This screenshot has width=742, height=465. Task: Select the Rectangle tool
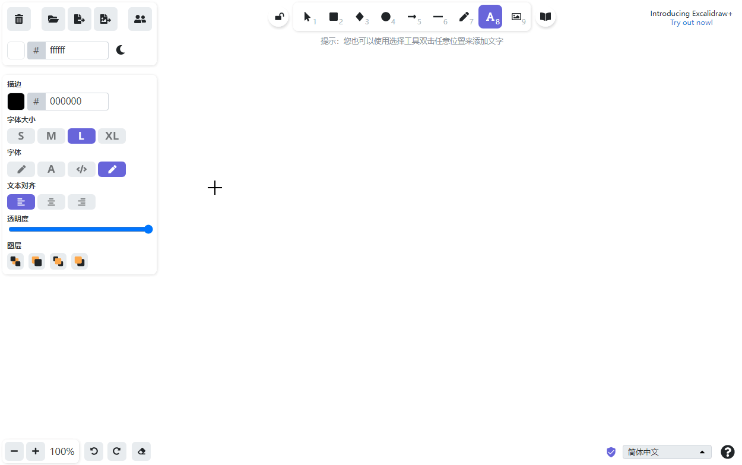334,17
